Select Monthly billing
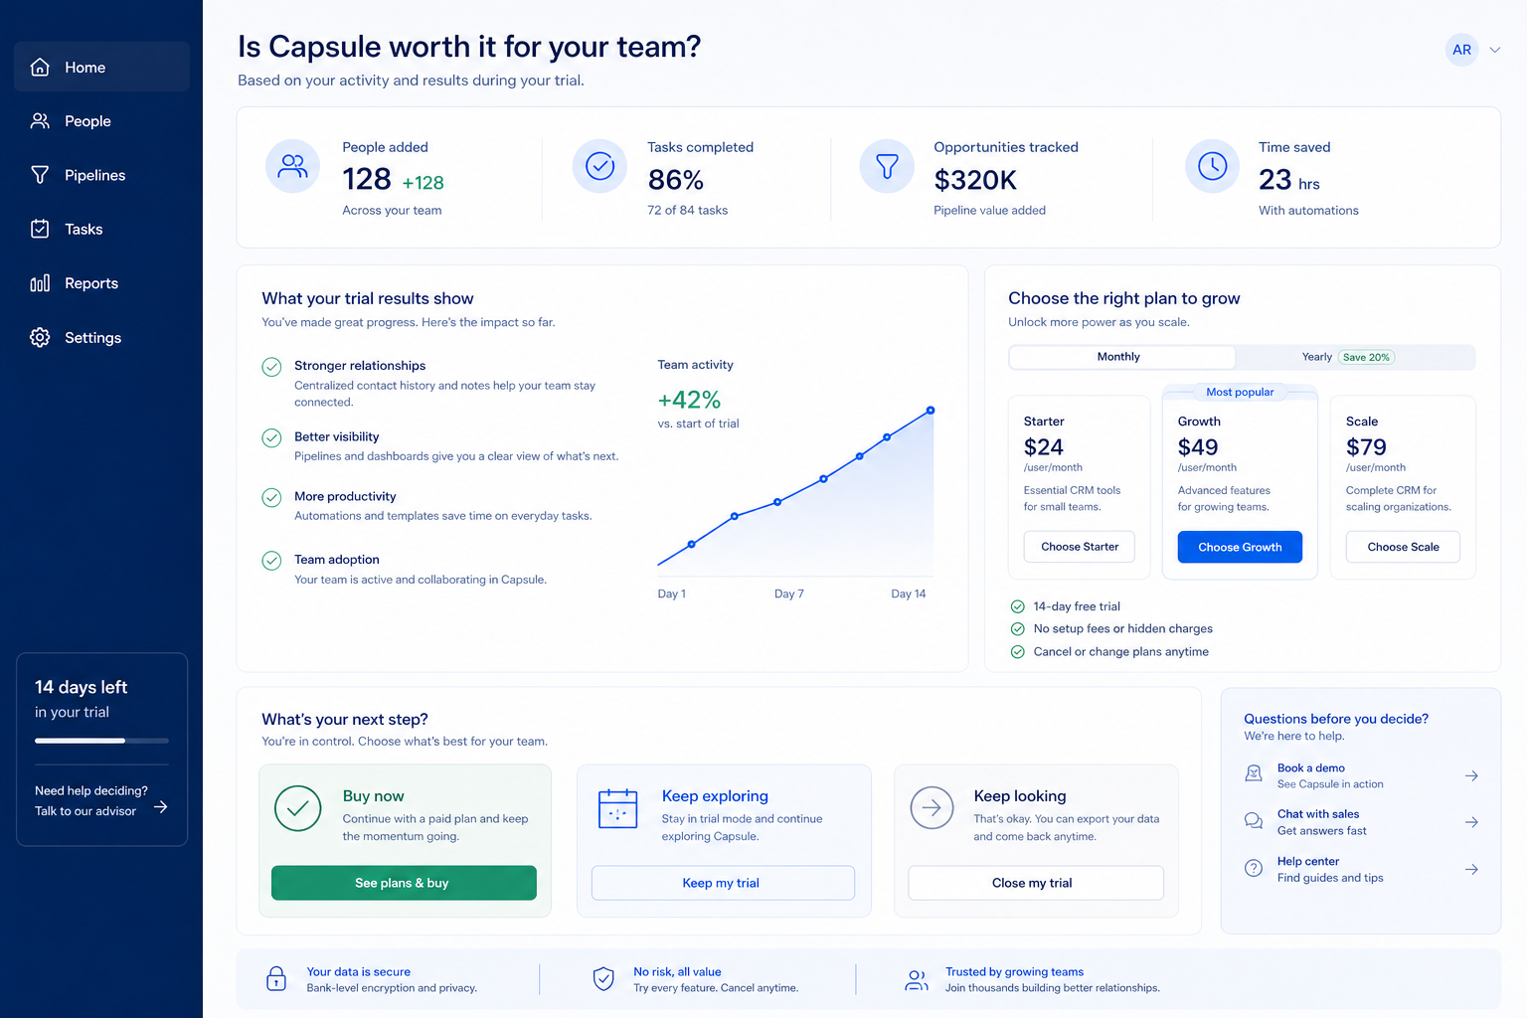Screen dimensions: 1527x1018 (1121, 357)
